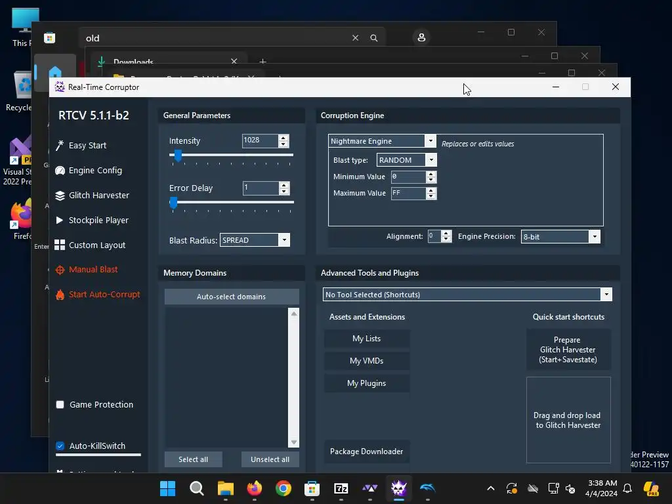Click Unselect all button
This screenshot has height=504, width=672.
click(270, 459)
